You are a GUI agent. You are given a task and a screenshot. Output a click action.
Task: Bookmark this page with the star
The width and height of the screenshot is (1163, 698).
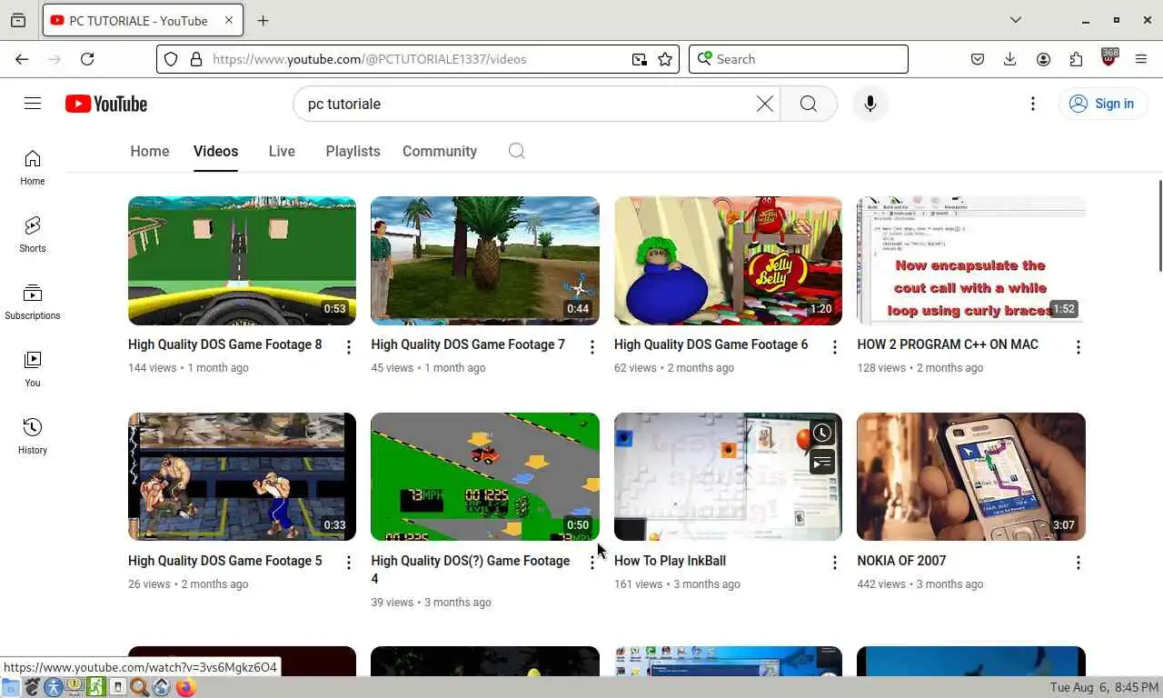pyautogui.click(x=665, y=59)
